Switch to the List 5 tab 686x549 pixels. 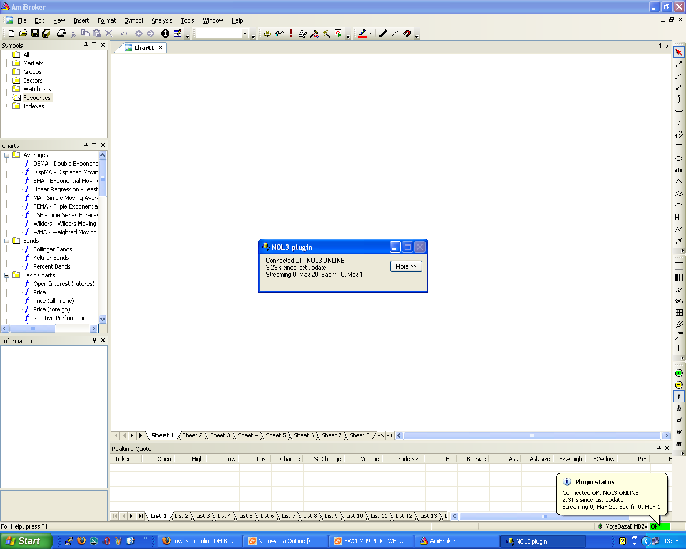click(x=245, y=516)
